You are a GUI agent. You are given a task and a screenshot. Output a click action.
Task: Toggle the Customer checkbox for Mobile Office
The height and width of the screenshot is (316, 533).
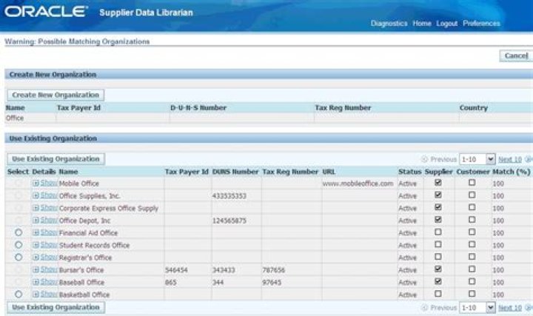point(472,183)
